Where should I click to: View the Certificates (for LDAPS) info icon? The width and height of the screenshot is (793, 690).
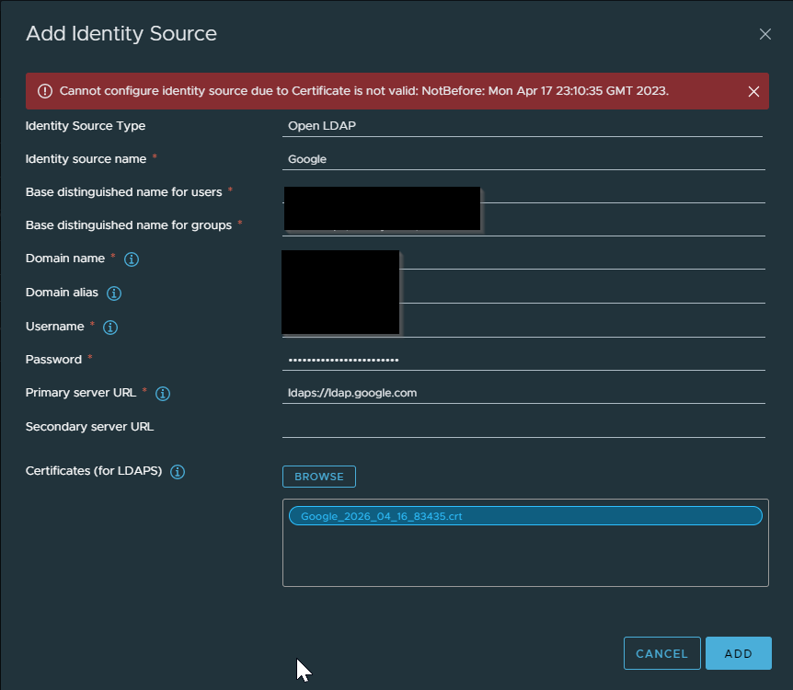pos(177,471)
